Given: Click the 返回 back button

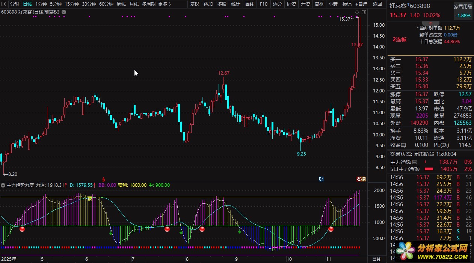Looking at the screenshot, I should pyautogui.click(x=377, y=4).
